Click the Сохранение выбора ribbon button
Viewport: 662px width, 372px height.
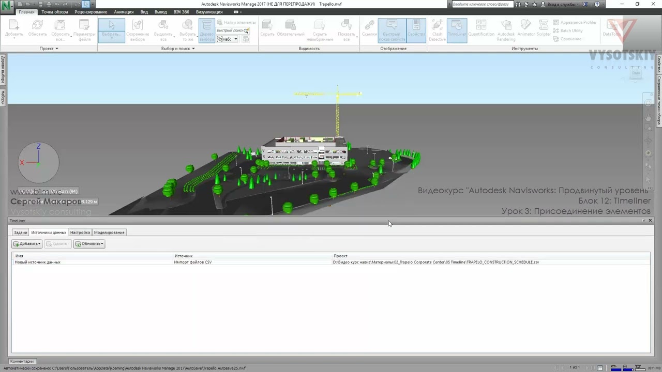(138, 30)
